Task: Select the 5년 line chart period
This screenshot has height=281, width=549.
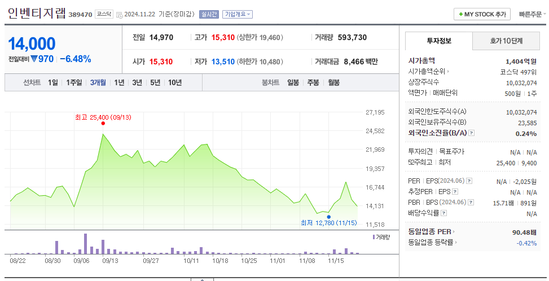Action: pos(155,82)
